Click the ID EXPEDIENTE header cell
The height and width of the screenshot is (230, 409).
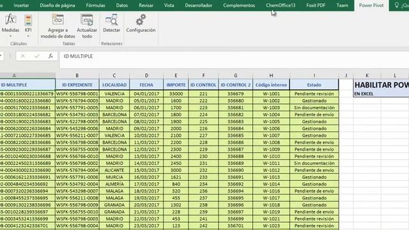click(77, 85)
